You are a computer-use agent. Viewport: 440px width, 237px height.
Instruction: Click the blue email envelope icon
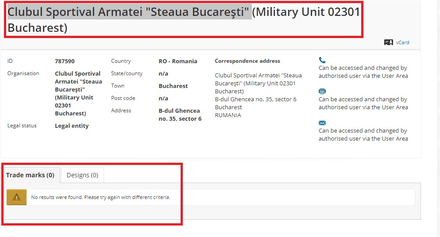coord(322,123)
